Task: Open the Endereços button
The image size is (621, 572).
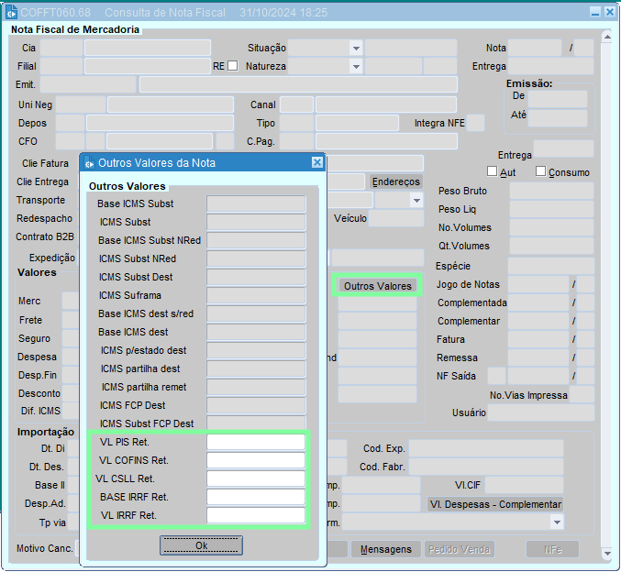Action: 395,181
